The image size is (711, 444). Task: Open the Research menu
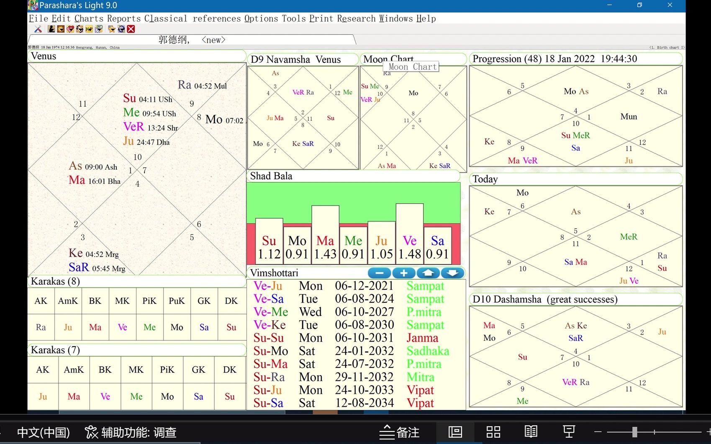tap(357, 18)
